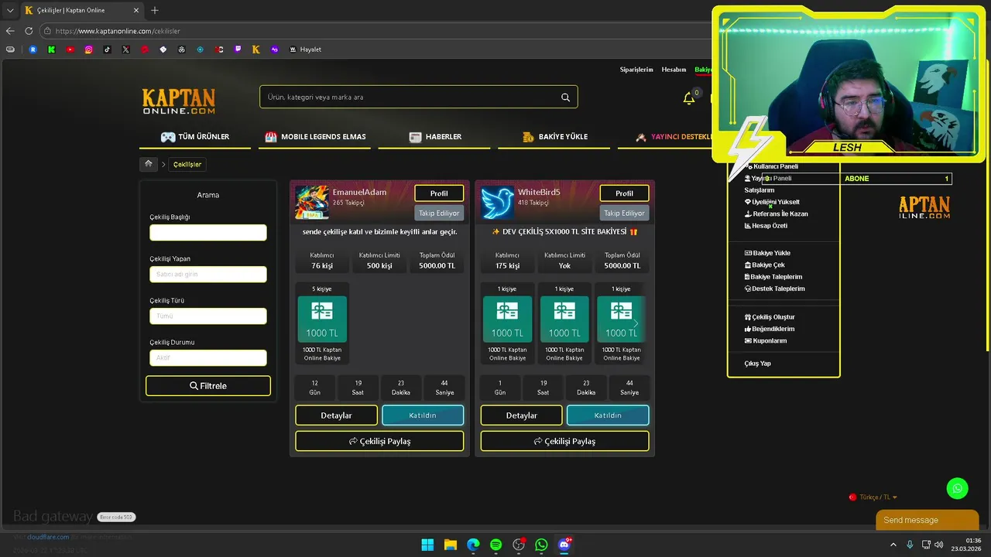The width and height of the screenshot is (991, 557).
Task: Open the X (Twitter) bookmark icon
Action: click(125, 50)
